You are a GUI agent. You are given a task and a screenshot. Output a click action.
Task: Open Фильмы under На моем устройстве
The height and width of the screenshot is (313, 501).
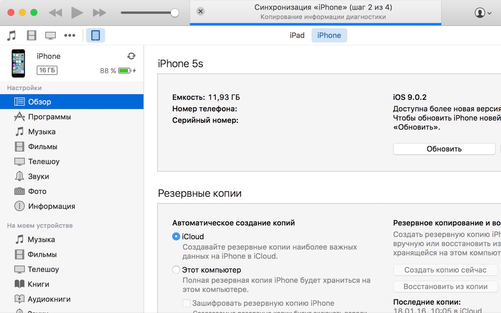(72, 254)
